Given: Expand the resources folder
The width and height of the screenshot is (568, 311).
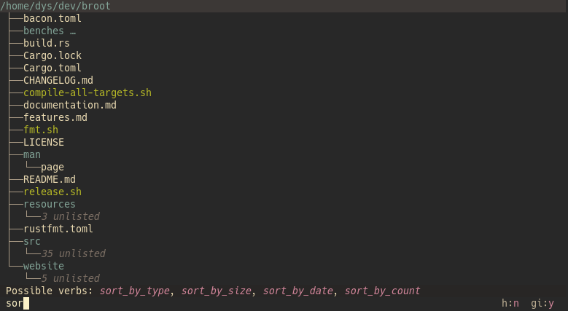Looking at the screenshot, I should click(50, 204).
